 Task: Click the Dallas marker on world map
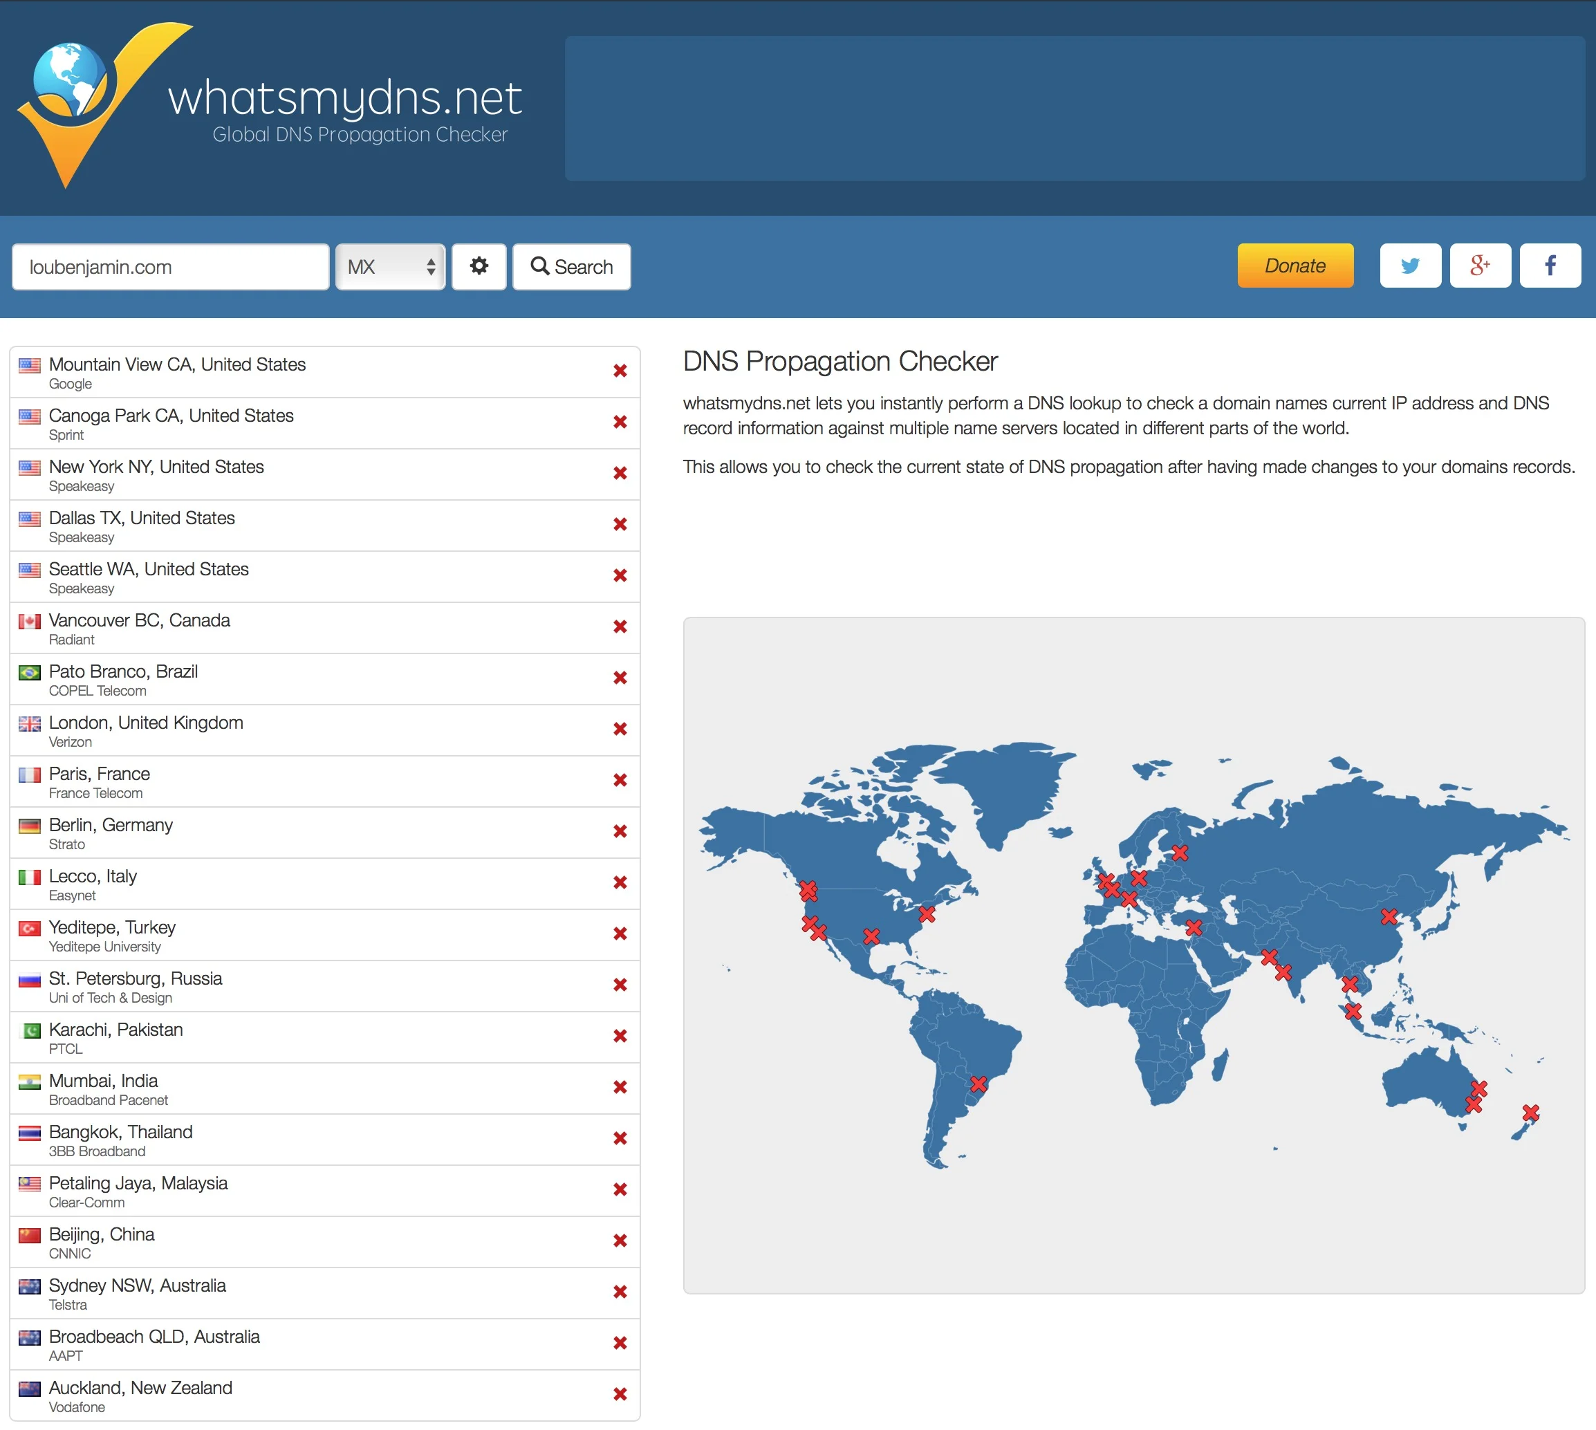871,936
